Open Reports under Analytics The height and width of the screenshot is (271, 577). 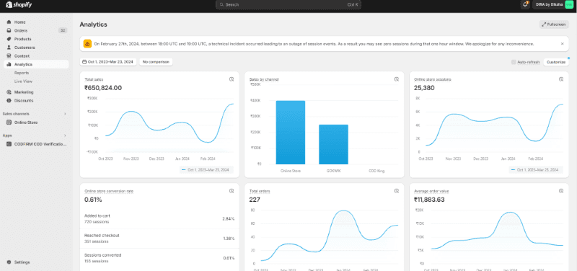[22, 73]
